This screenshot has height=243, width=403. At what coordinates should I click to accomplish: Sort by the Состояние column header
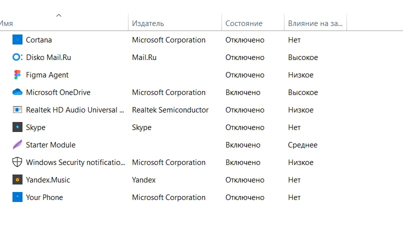tap(244, 23)
